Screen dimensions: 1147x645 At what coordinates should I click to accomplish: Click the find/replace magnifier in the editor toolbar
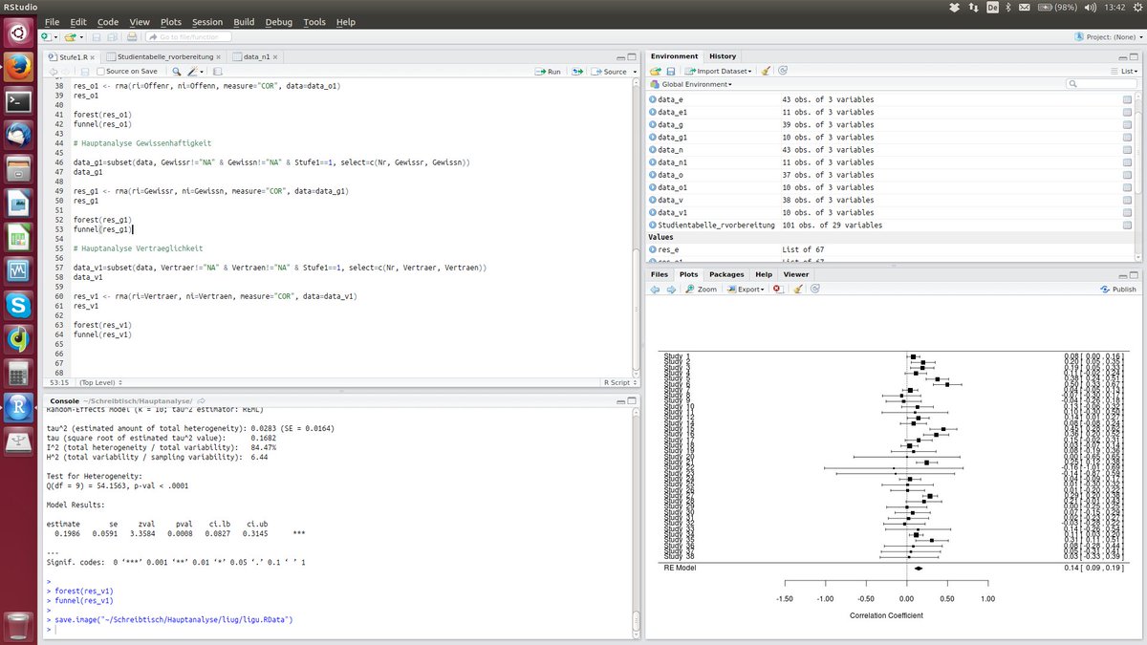click(177, 72)
